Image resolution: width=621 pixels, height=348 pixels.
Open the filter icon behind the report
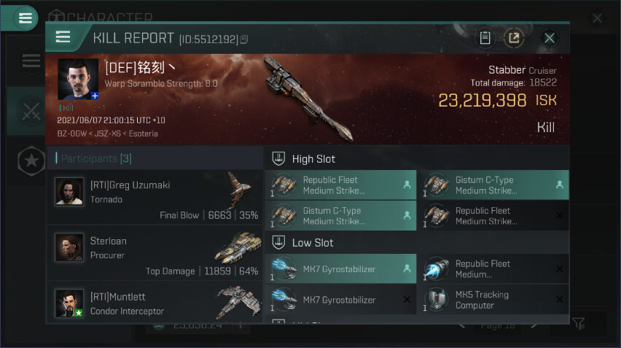click(x=578, y=323)
